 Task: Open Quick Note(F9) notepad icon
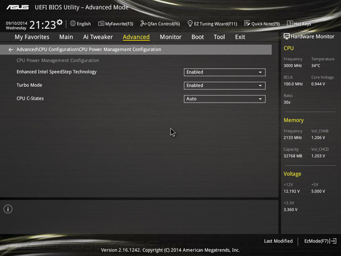point(247,23)
